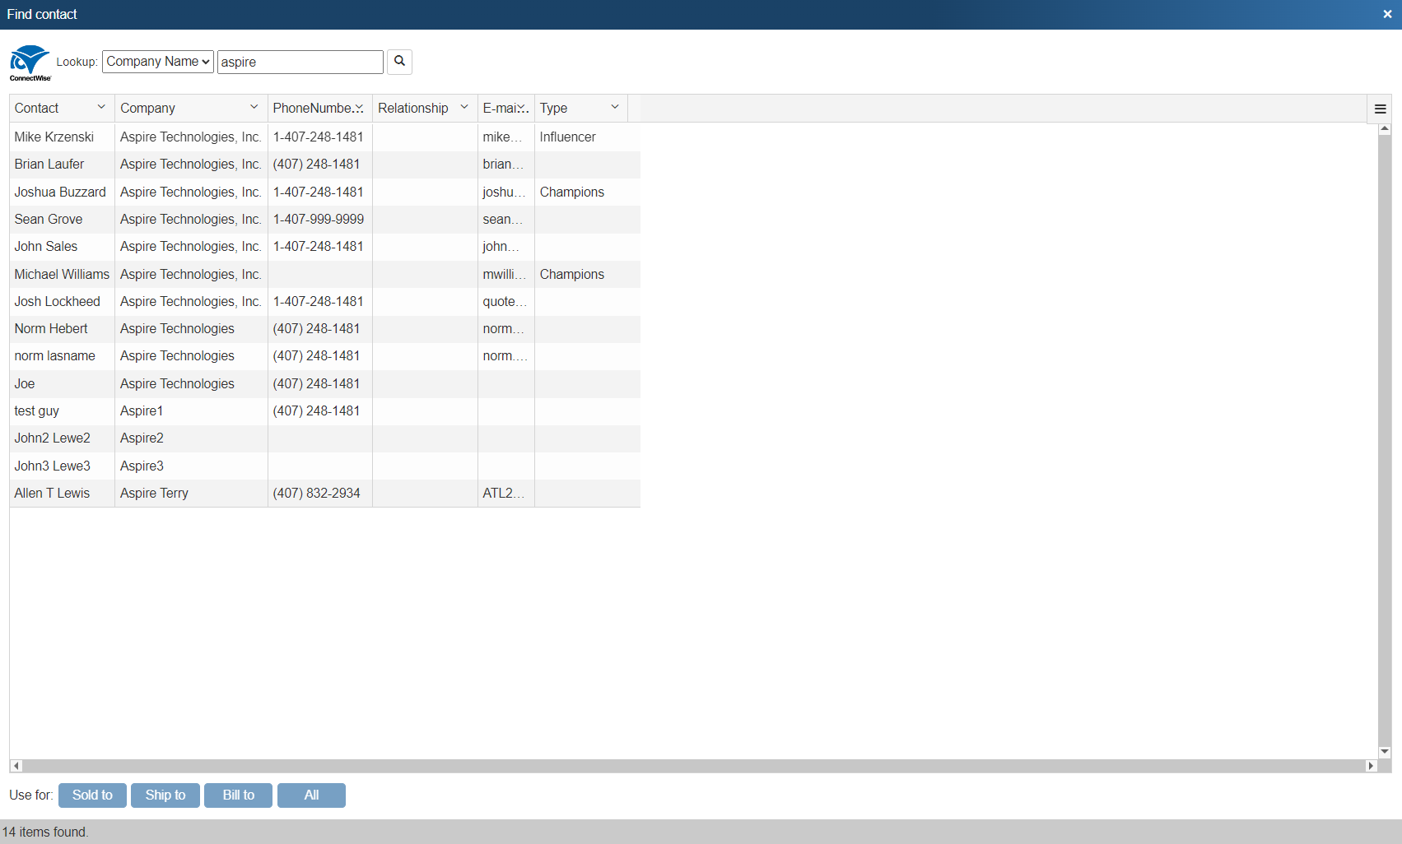Click the Relationship column chevron
Viewport: 1402px width, 844px height.
[x=465, y=107]
